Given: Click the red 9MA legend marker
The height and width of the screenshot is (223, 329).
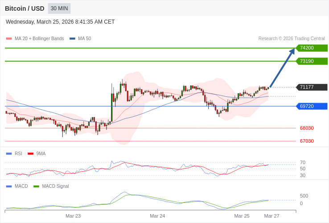Looking at the screenshot, I should 31,154.
